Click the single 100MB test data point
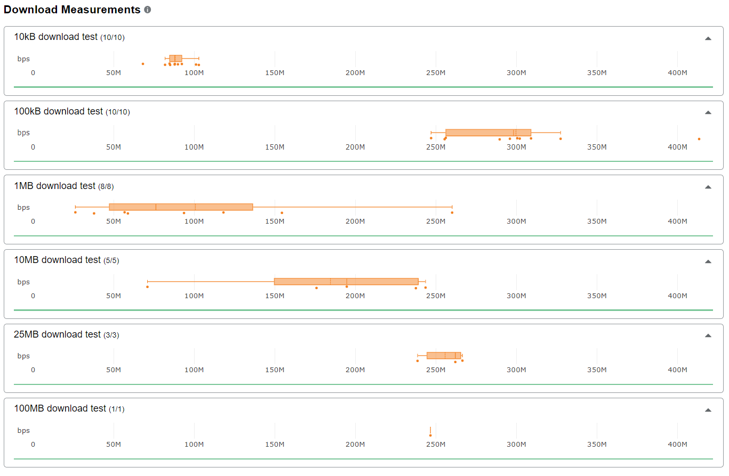This screenshot has height=476, width=729. coord(430,436)
